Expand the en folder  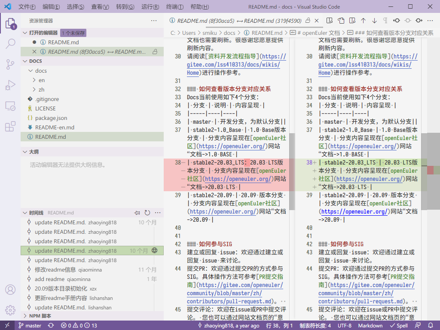pyautogui.click(x=34, y=80)
